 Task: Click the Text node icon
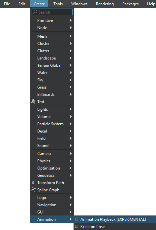33,101
